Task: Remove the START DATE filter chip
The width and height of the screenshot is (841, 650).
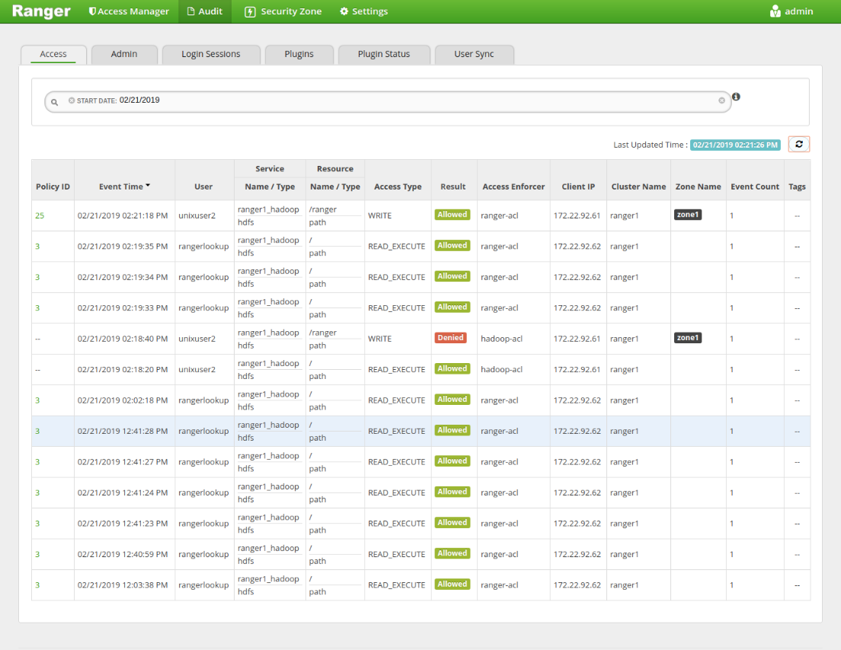Action: [72, 100]
